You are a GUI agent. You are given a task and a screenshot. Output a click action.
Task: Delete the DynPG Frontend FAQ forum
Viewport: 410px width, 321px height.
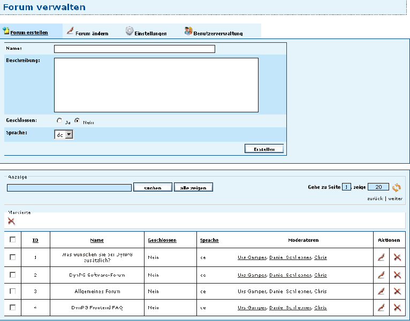pos(397,308)
